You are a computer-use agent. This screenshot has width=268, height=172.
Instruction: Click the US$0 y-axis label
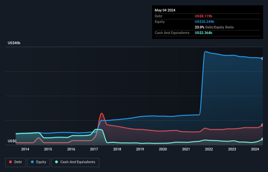(x=12, y=141)
